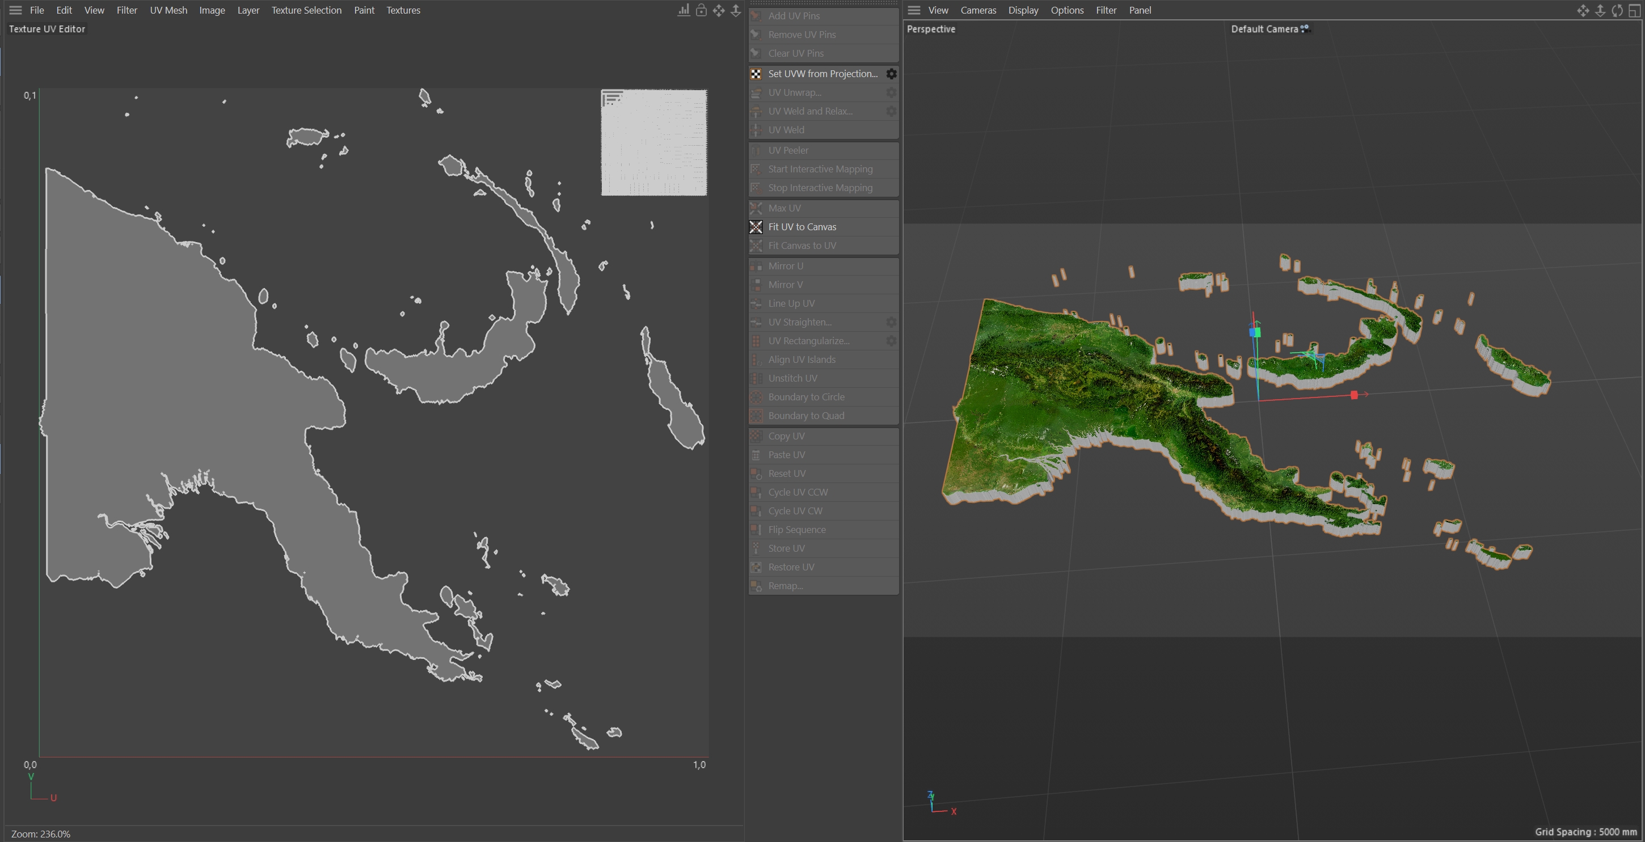
Task: Click the UV editor move-view arrows icon
Action: tap(718, 10)
